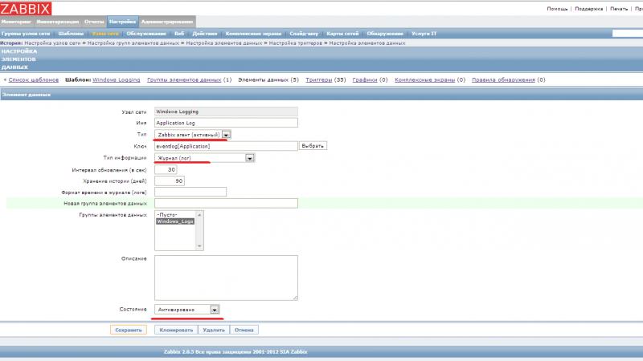This screenshot has height=361, width=643.
Task: Open Шаблоны in the submenu
Action: (x=71, y=34)
